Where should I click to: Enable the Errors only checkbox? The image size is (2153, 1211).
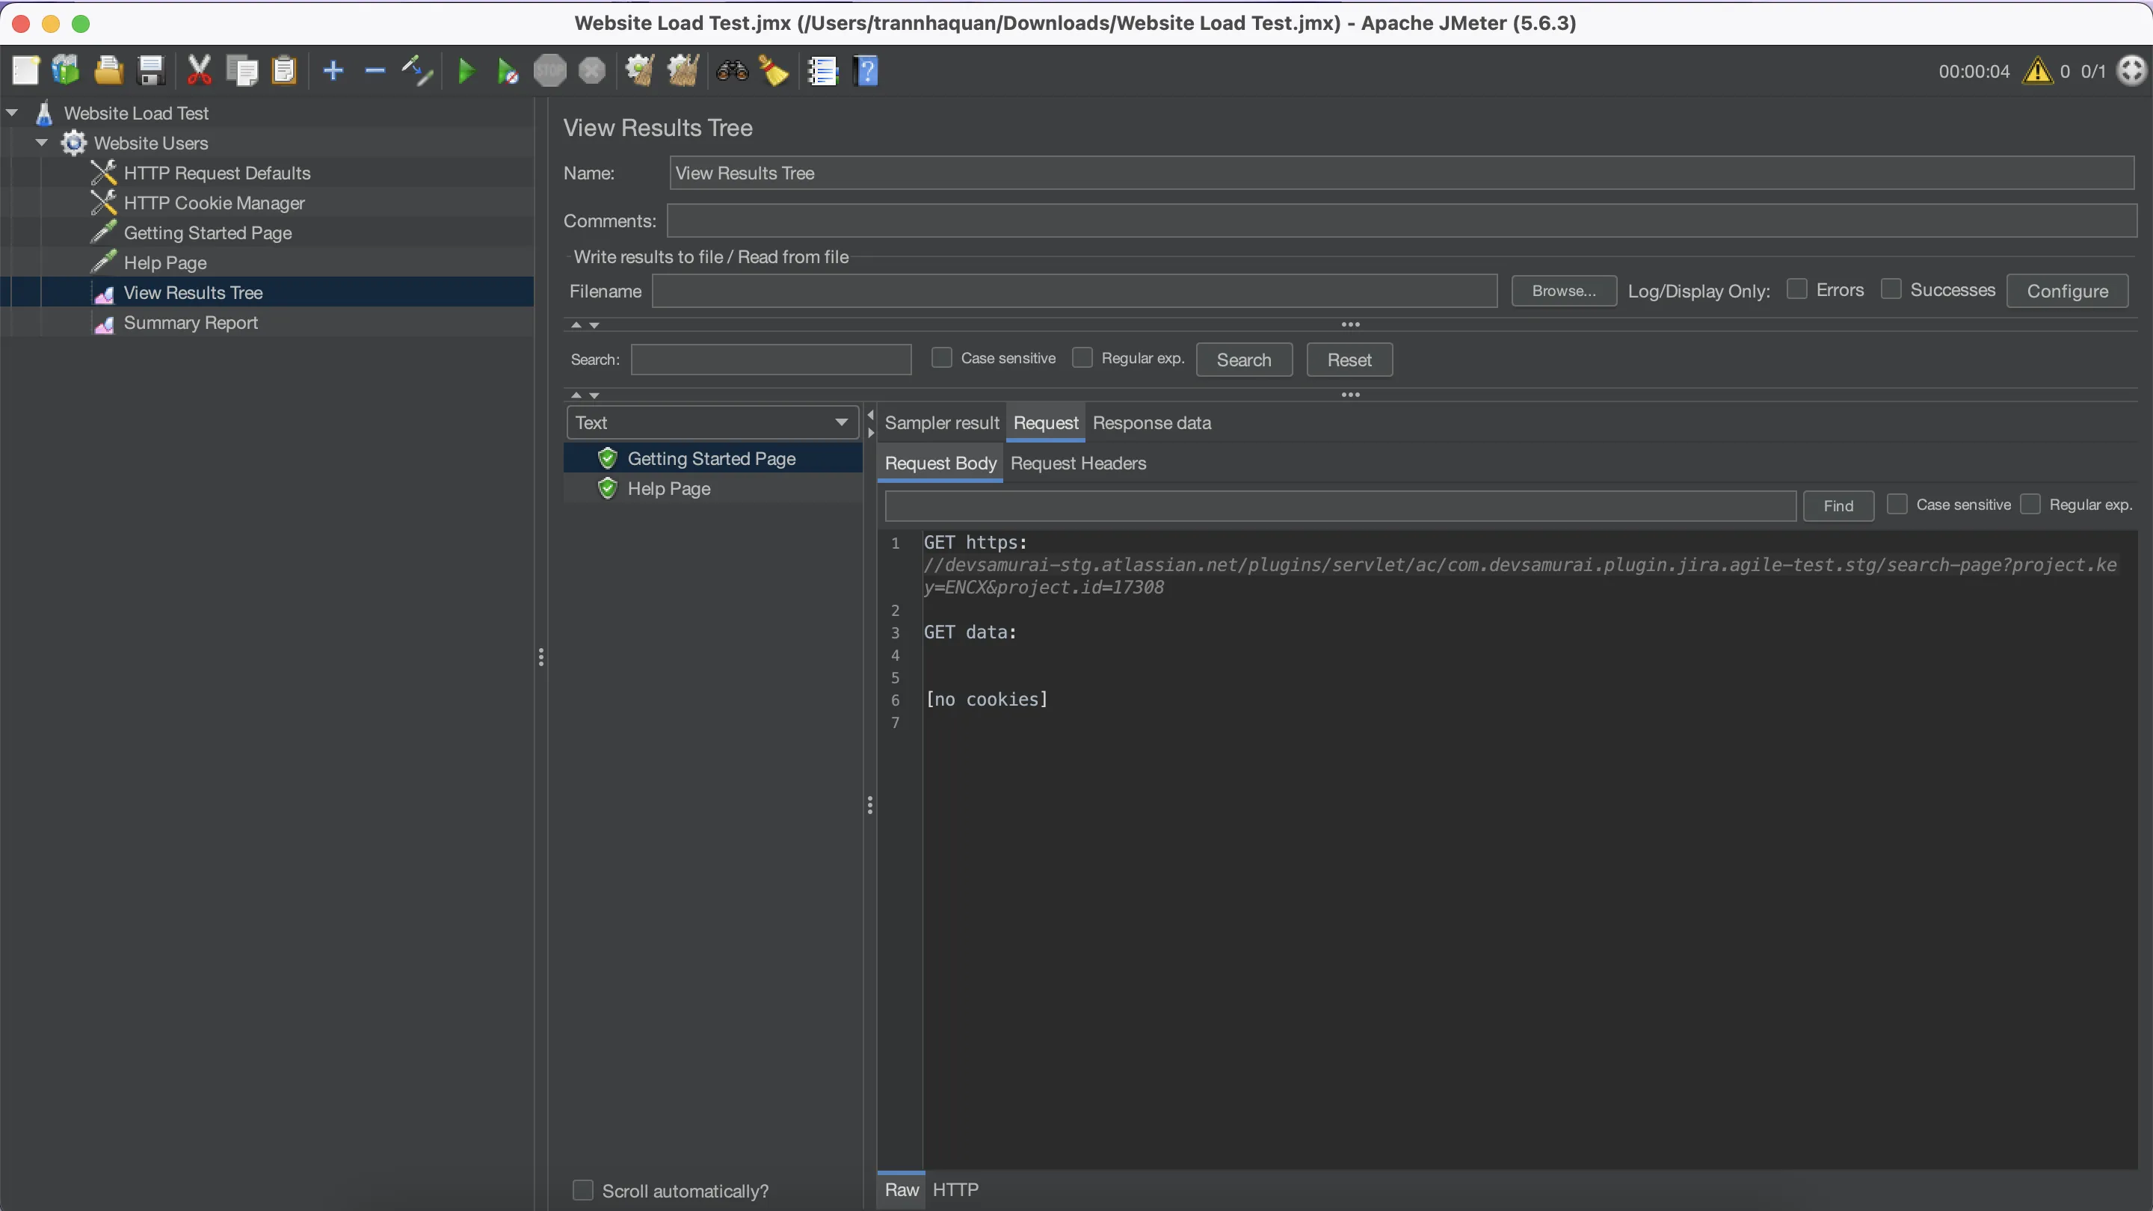pyautogui.click(x=1796, y=289)
